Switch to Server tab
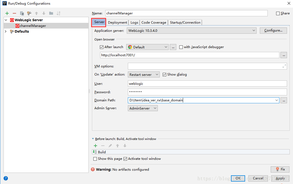Viewport: 293px width, 184px height. pyautogui.click(x=99, y=22)
